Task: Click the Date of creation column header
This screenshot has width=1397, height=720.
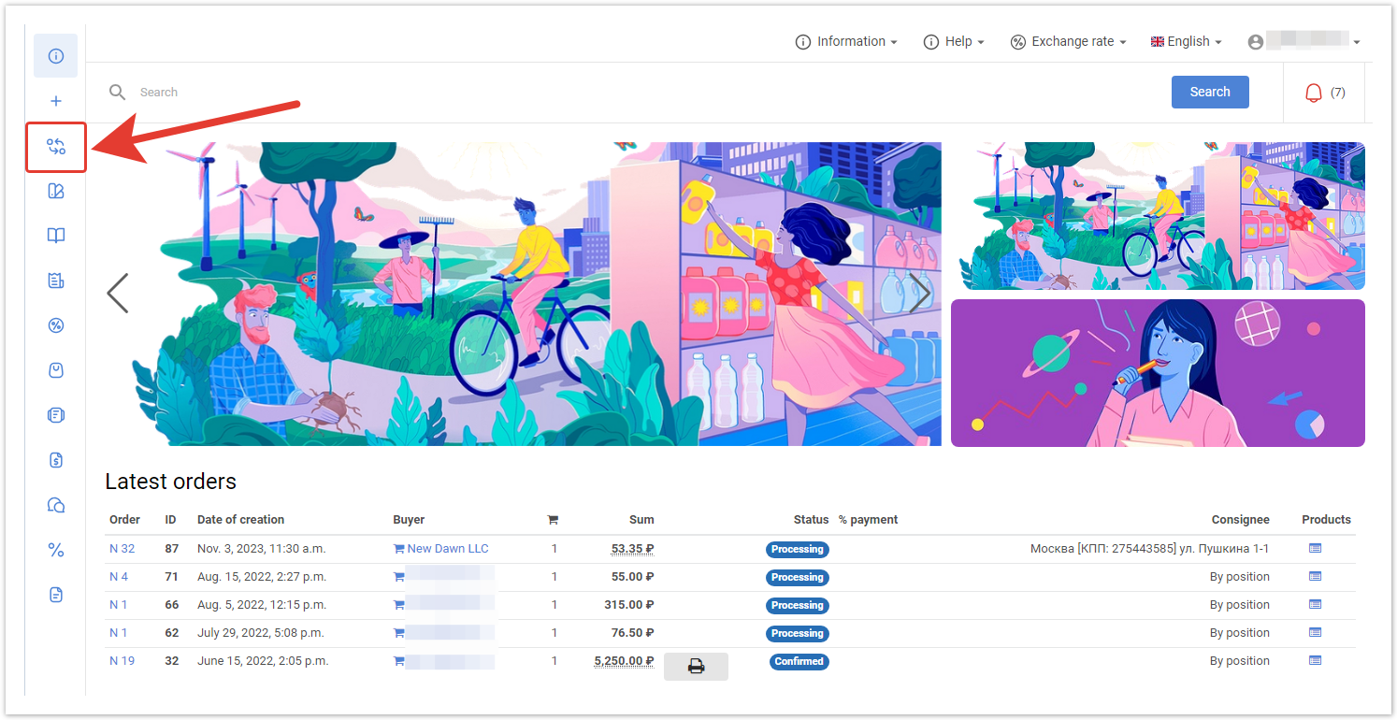Action: click(240, 520)
